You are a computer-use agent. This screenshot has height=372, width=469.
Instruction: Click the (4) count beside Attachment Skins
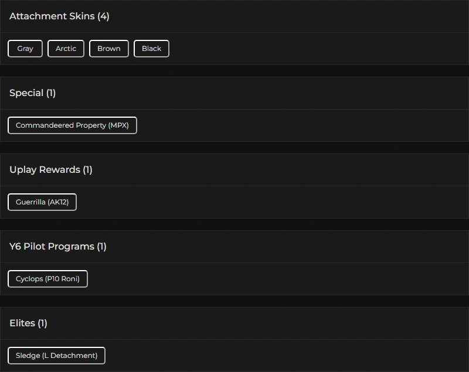[103, 16]
